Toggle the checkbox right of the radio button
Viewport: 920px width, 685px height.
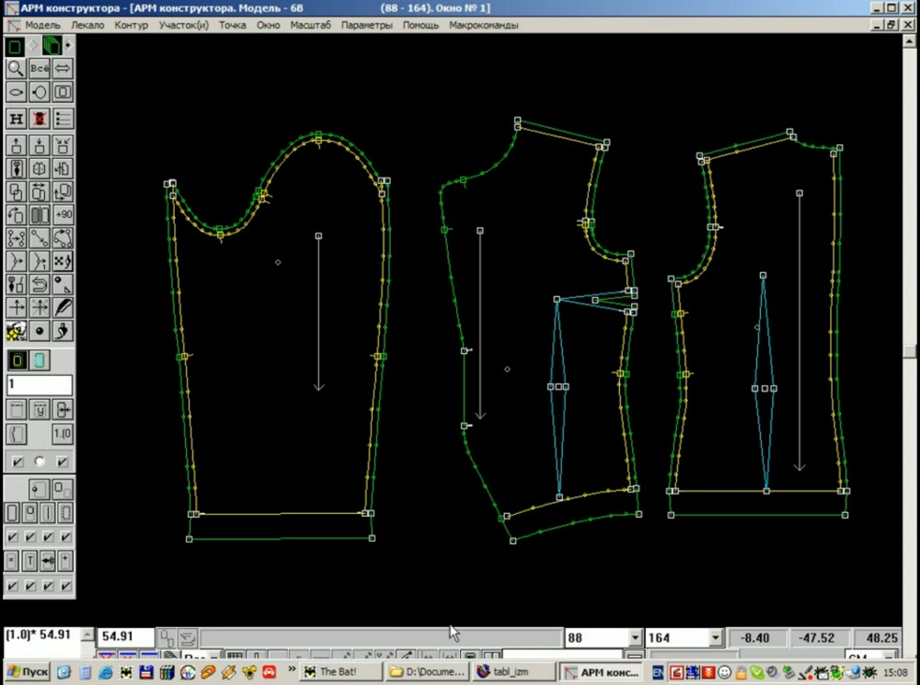tap(63, 461)
